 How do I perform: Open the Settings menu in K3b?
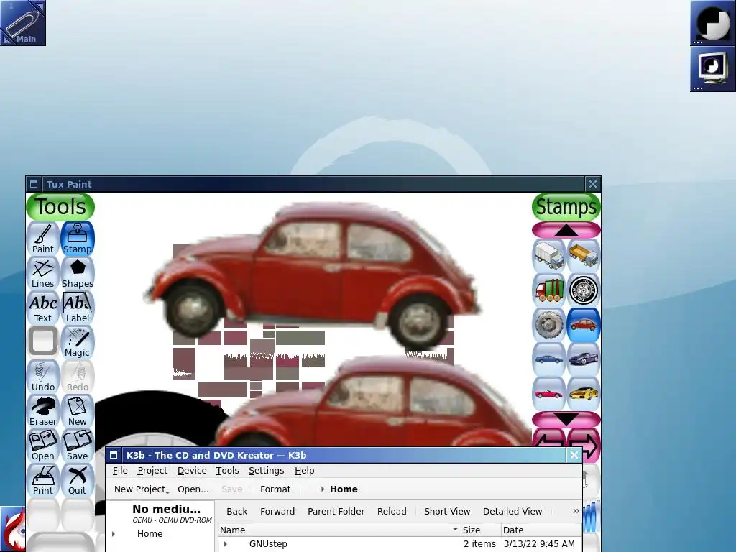266,470
